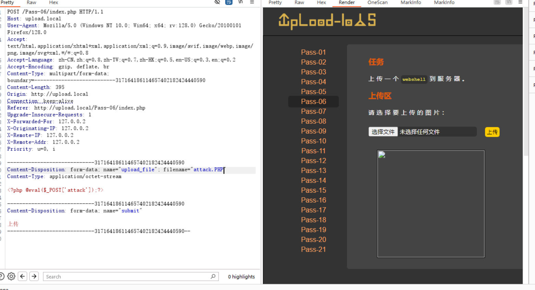Open request editor hamburger options menu

(x=252, y=2)
